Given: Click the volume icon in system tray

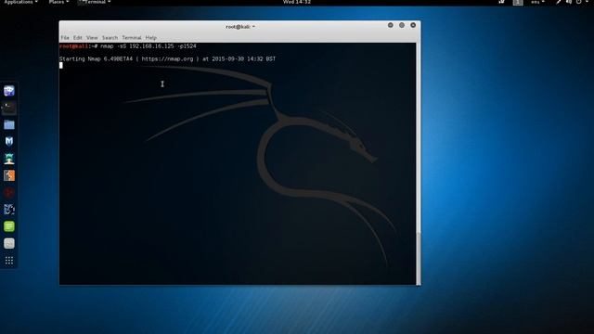Looking at the screenshot, I should coord(569,2).
